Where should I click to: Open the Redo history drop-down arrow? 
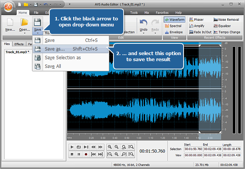point(155,33)
